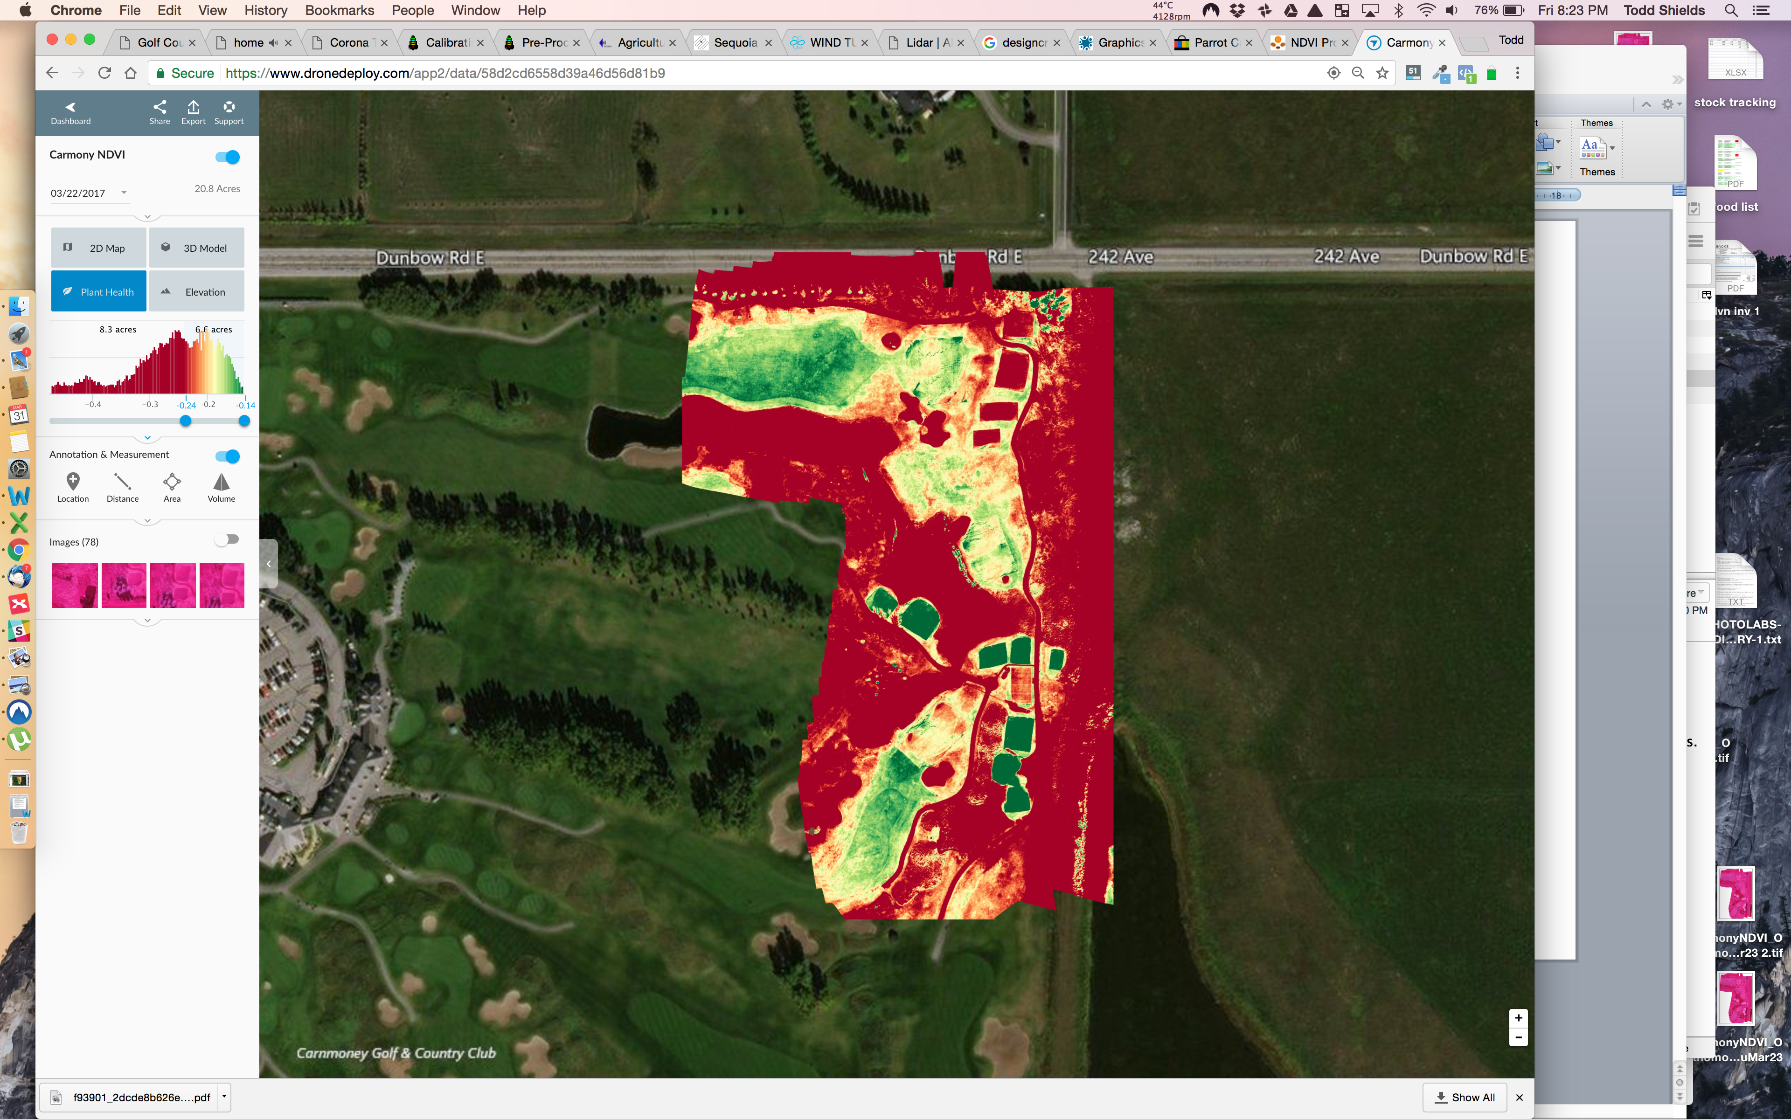Open the Export icon
This screenshot has width=1791, height=1119.
pyautogui.click(x=193, y=112)
